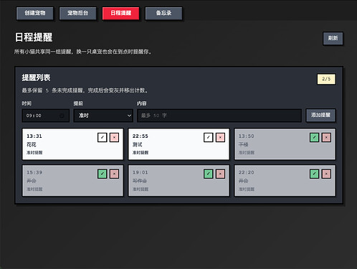Image resolution: width=357 pixels, height=269 pixels.
Task: Uncheck the completed 22:20 开会 reminder
Action: [x=314, y=174]
